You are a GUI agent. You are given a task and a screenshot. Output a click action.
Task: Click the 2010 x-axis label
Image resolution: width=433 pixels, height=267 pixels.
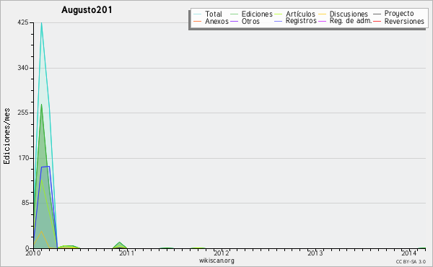(33, 253)
